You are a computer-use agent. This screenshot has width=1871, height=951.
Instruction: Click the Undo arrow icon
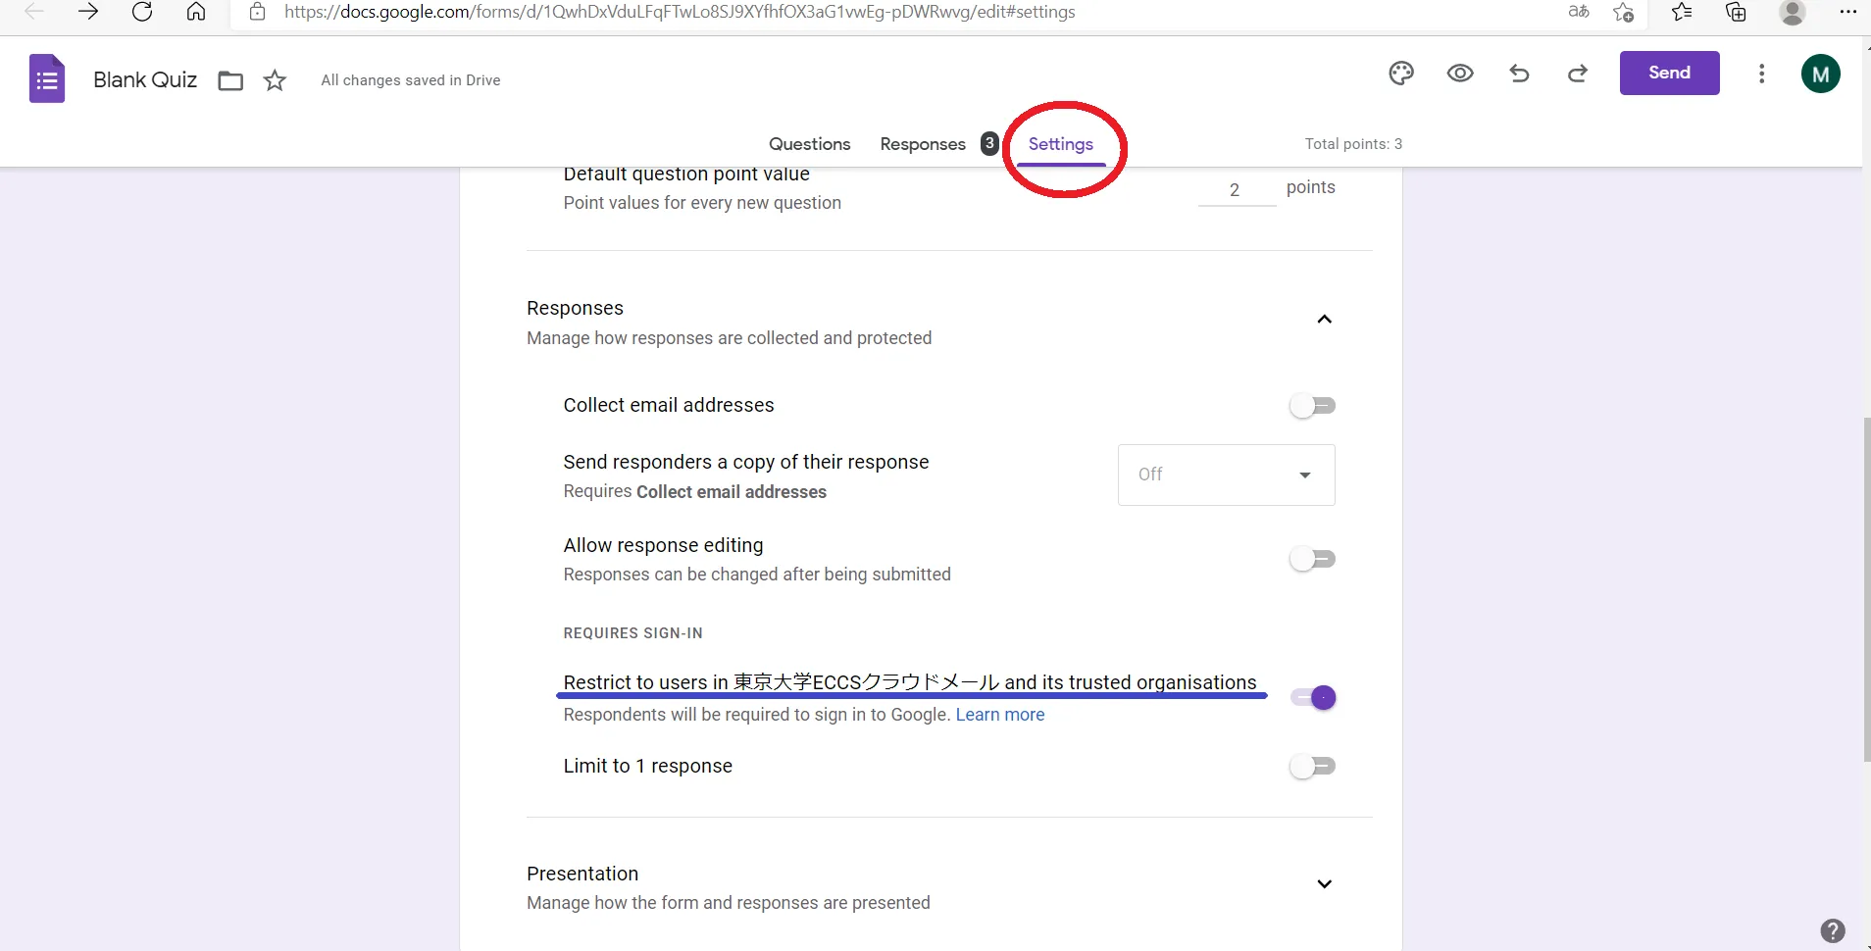[x=1519, y=74]
